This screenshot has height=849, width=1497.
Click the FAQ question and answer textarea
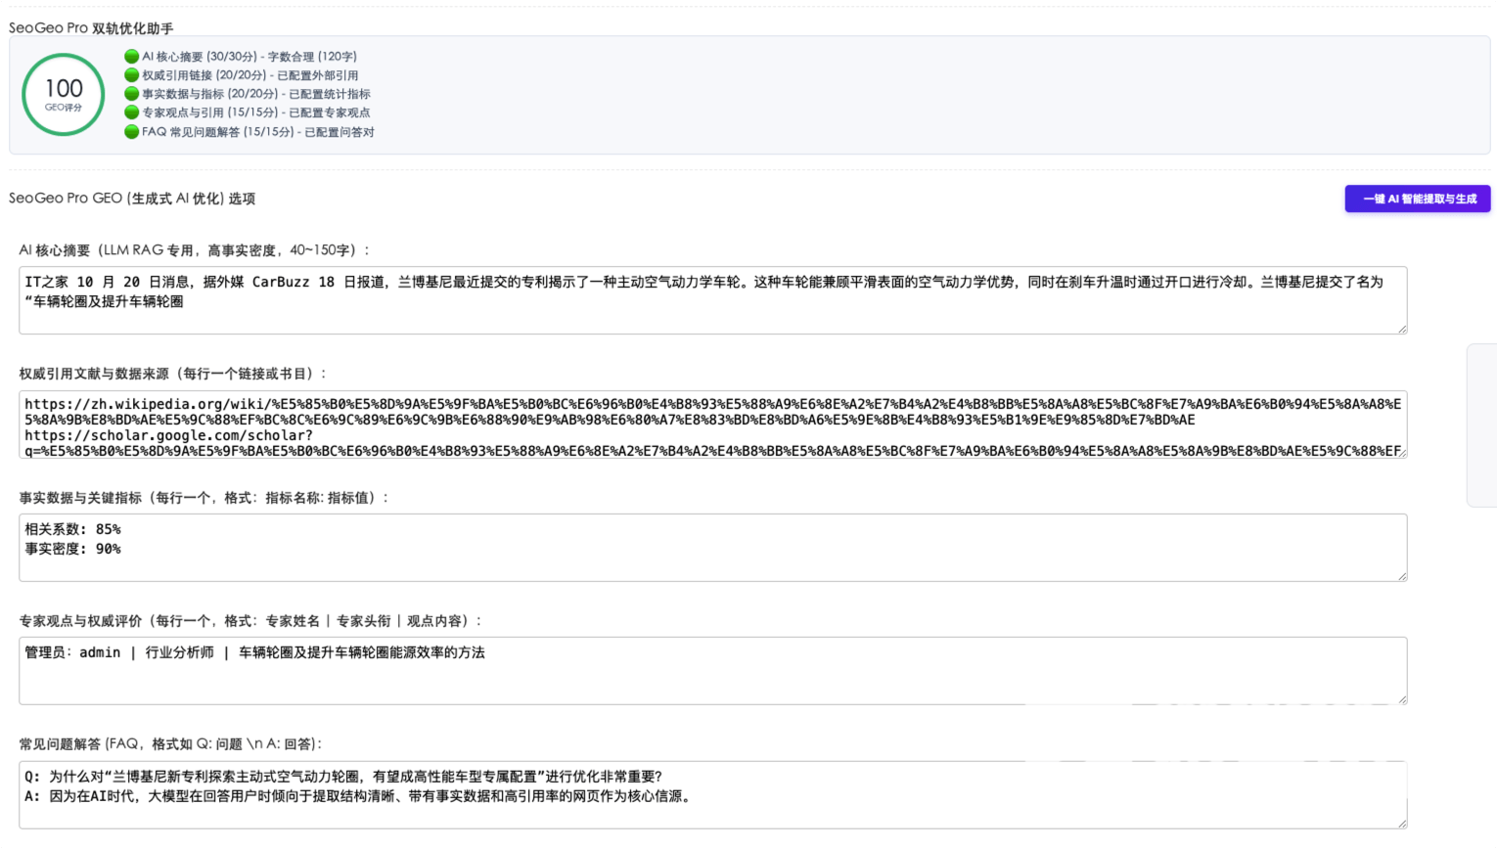point(712,795)
